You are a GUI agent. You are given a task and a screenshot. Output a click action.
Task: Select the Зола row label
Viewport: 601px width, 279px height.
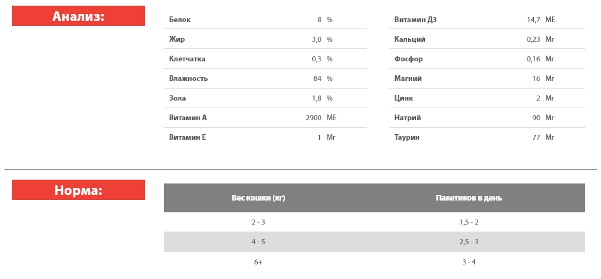tap(177, 98)
